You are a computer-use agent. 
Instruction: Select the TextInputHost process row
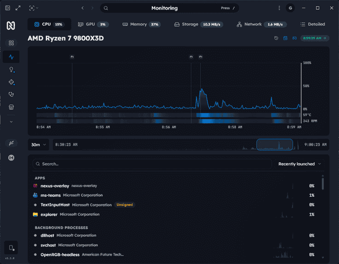point(175,205)
